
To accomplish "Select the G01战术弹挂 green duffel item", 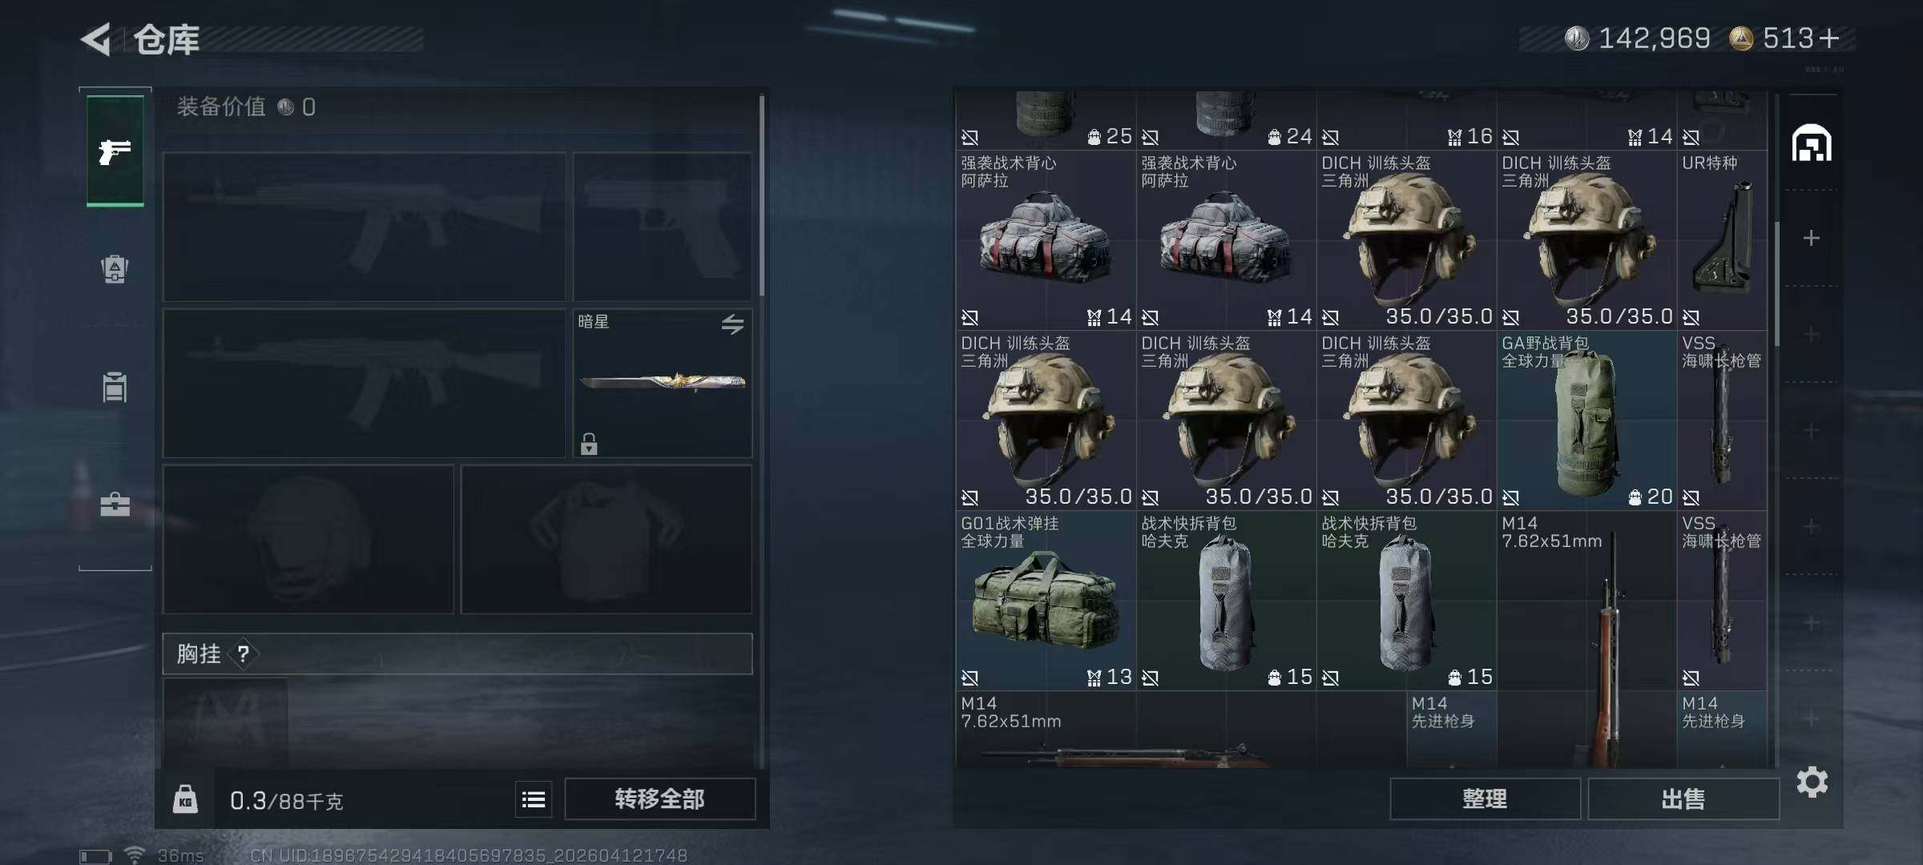I will [x=1046, y=601].
